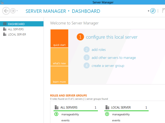Click manageability under Local Server tile
Viewport: 165px width, 123px height.
pyautogui.click(x=121, y=115)
